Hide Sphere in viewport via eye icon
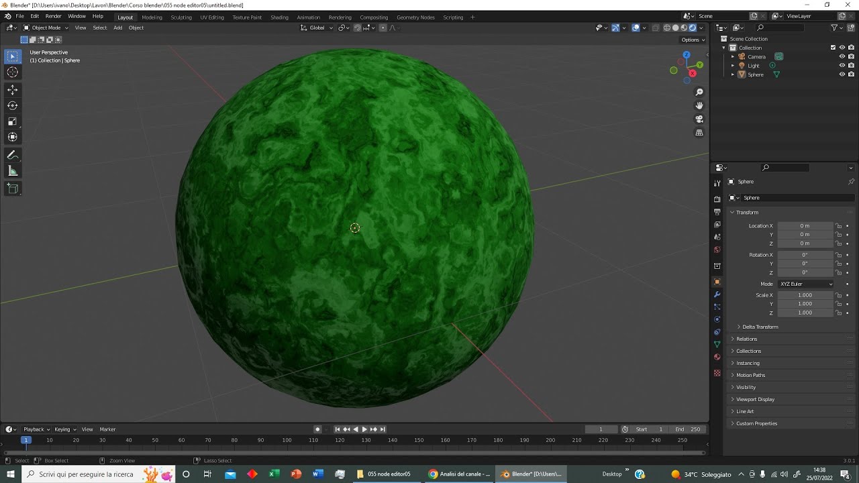Image resolution: width=859 pixels, height=483 pixels. pos(842,74)
